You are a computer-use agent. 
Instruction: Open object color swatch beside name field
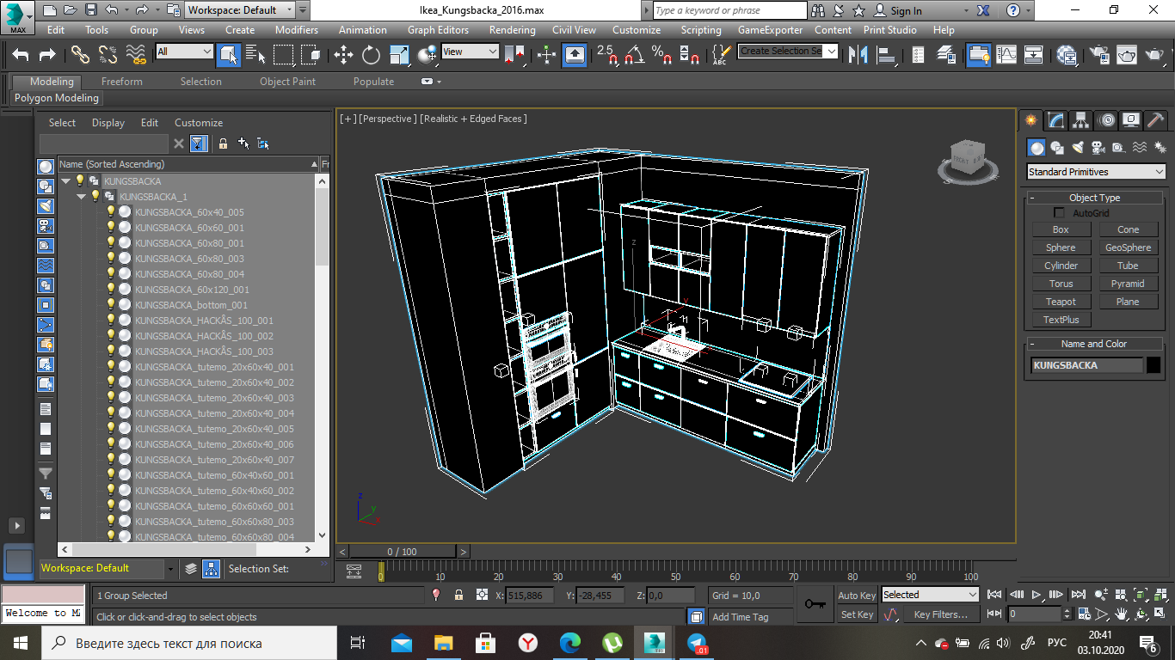(1153, 365)
